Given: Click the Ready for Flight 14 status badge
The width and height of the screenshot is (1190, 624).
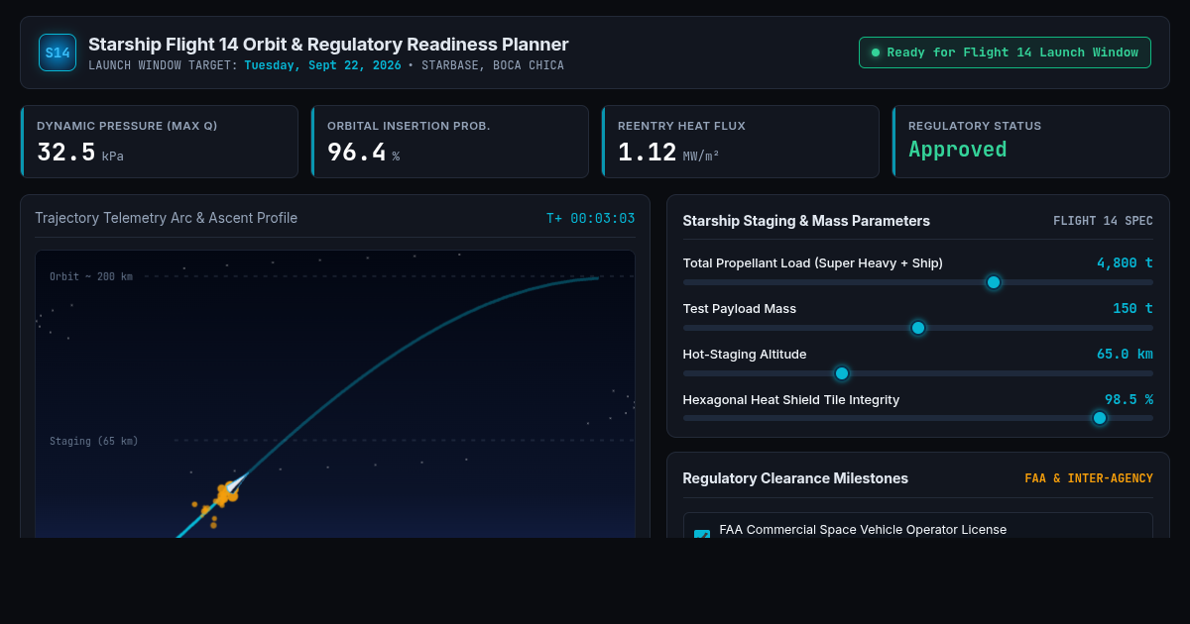Looking at the screenshot, I should 1005,52.
